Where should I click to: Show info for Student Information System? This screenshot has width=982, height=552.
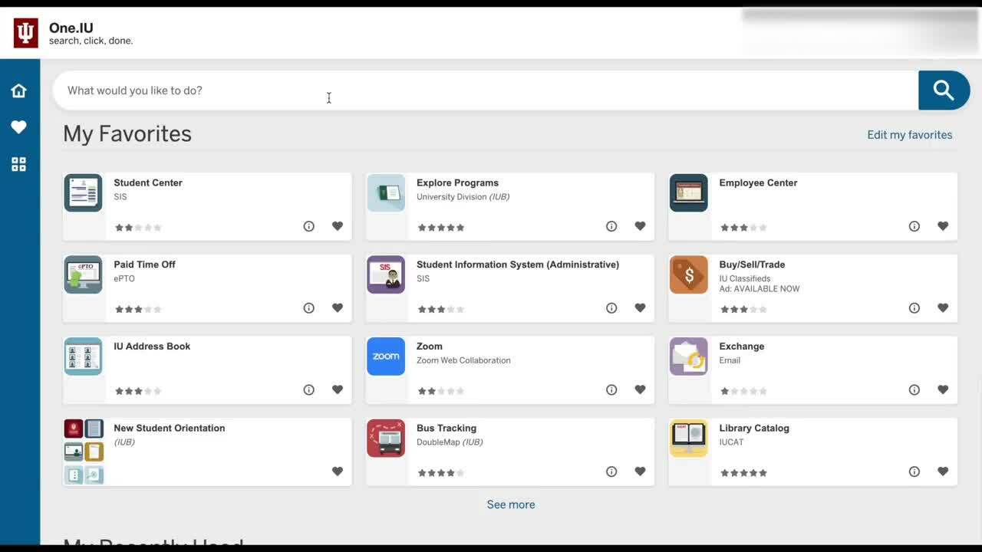coord(611,308)
